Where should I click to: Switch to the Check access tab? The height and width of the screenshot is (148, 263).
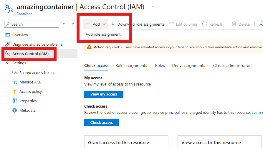tap(96, 65)
